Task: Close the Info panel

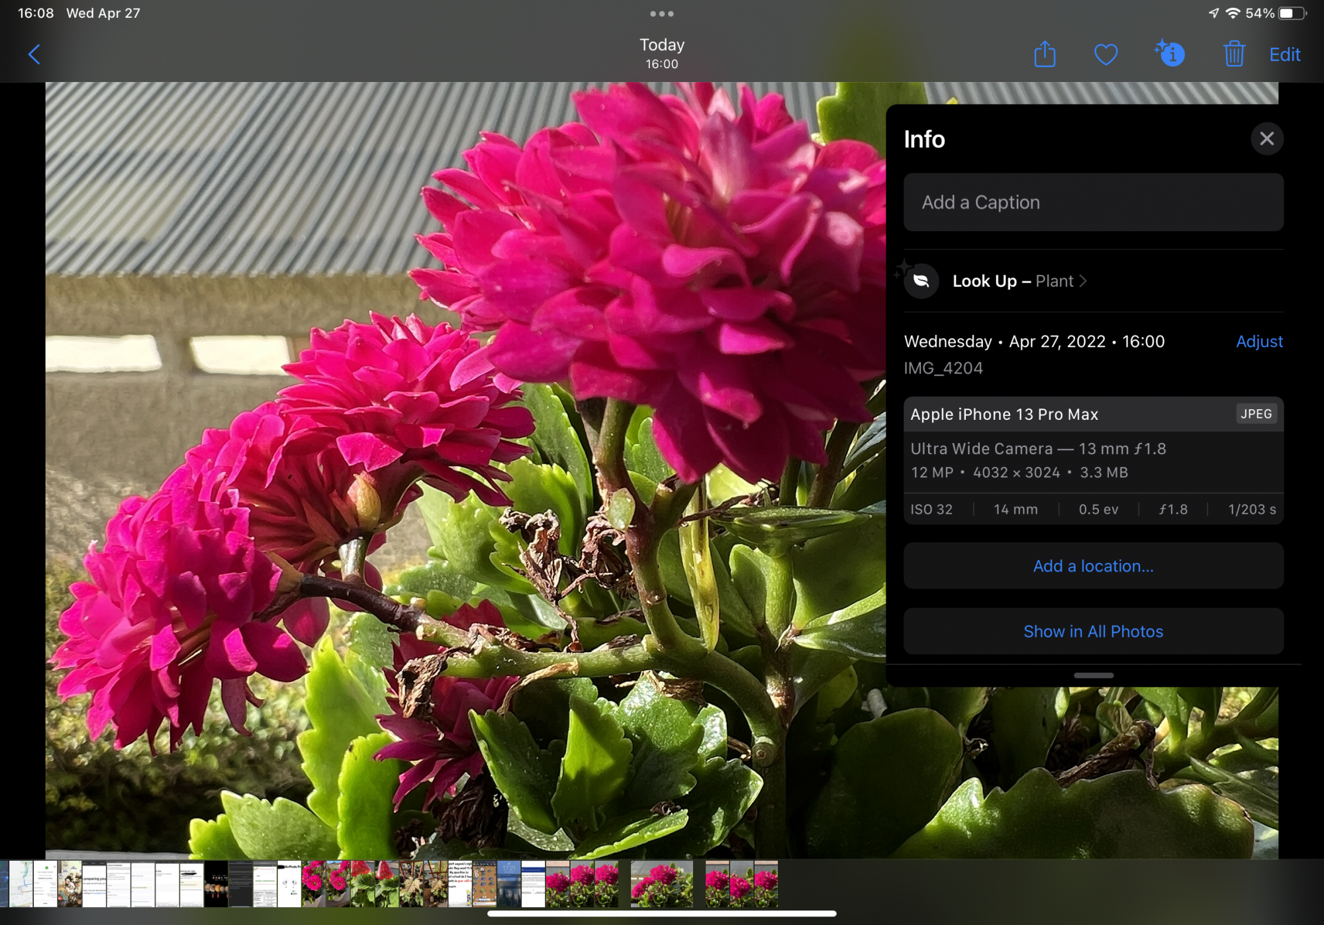Action: click(x=1266, y=139)
